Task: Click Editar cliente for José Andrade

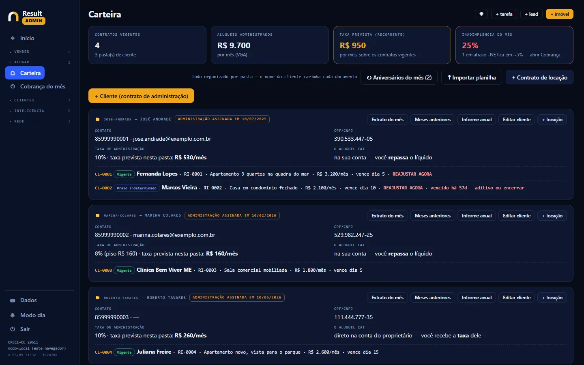Action: (x=517, y=120)
